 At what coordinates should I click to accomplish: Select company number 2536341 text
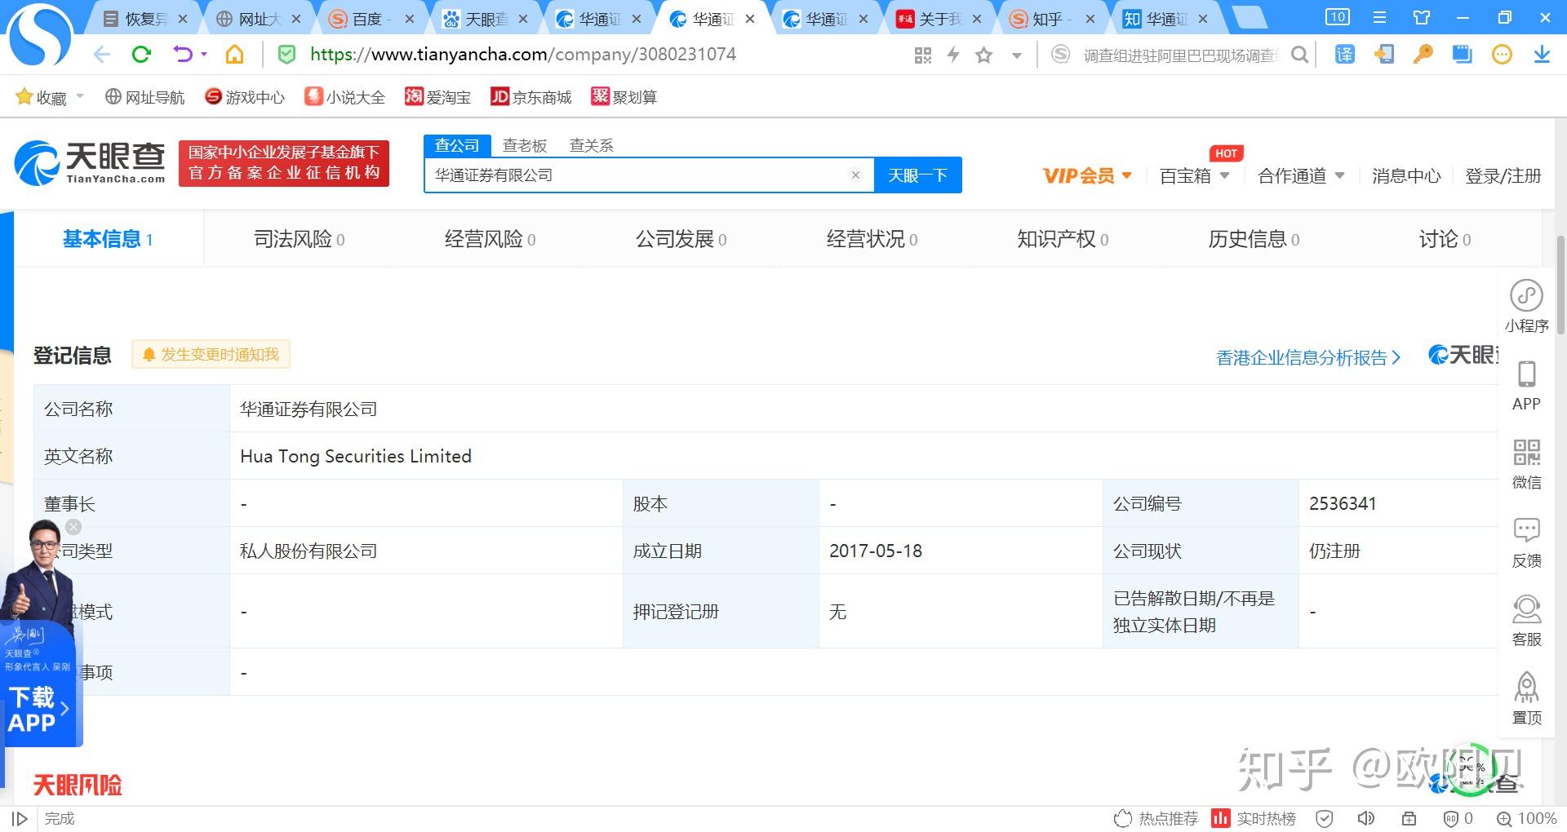(x=1343, y=503)
